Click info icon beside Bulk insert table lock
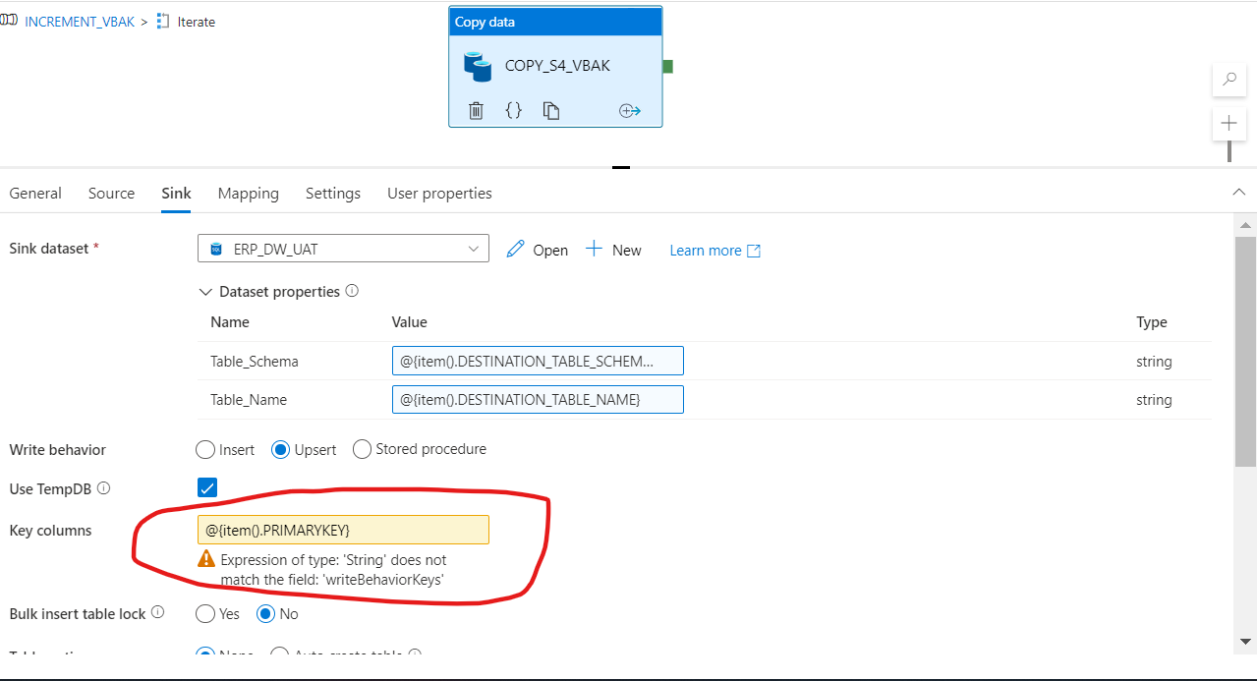Screen dimensions: 1257x681 157,612
